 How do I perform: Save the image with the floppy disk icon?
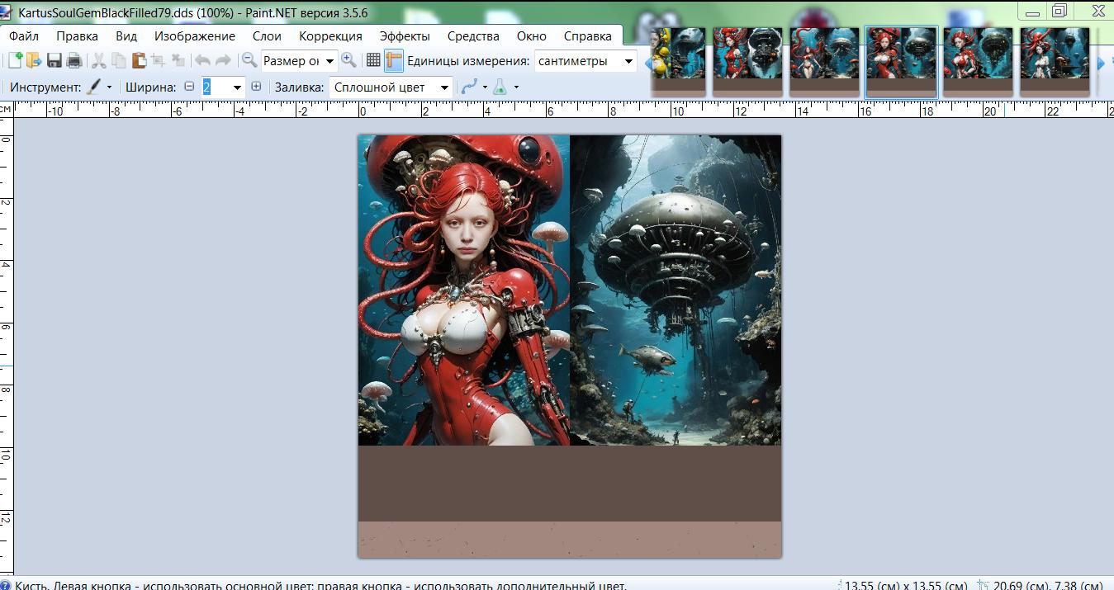(x=55, y=60)
